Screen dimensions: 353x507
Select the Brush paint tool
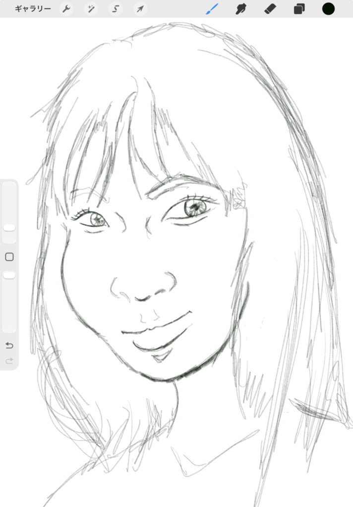point(212,9)
